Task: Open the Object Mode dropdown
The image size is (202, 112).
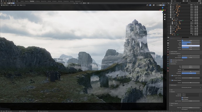Action: [x=5, y=5]
